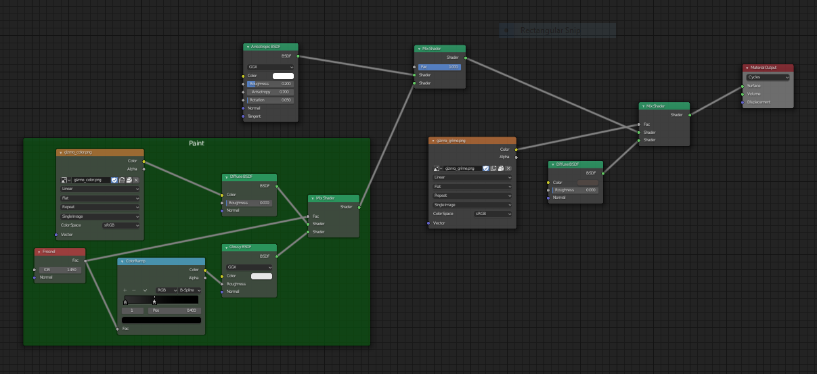Open Color Space sRGB dropdown on gizmo_grime.png
This screenshot has width=817, height=374.
[x=493, y=214]
